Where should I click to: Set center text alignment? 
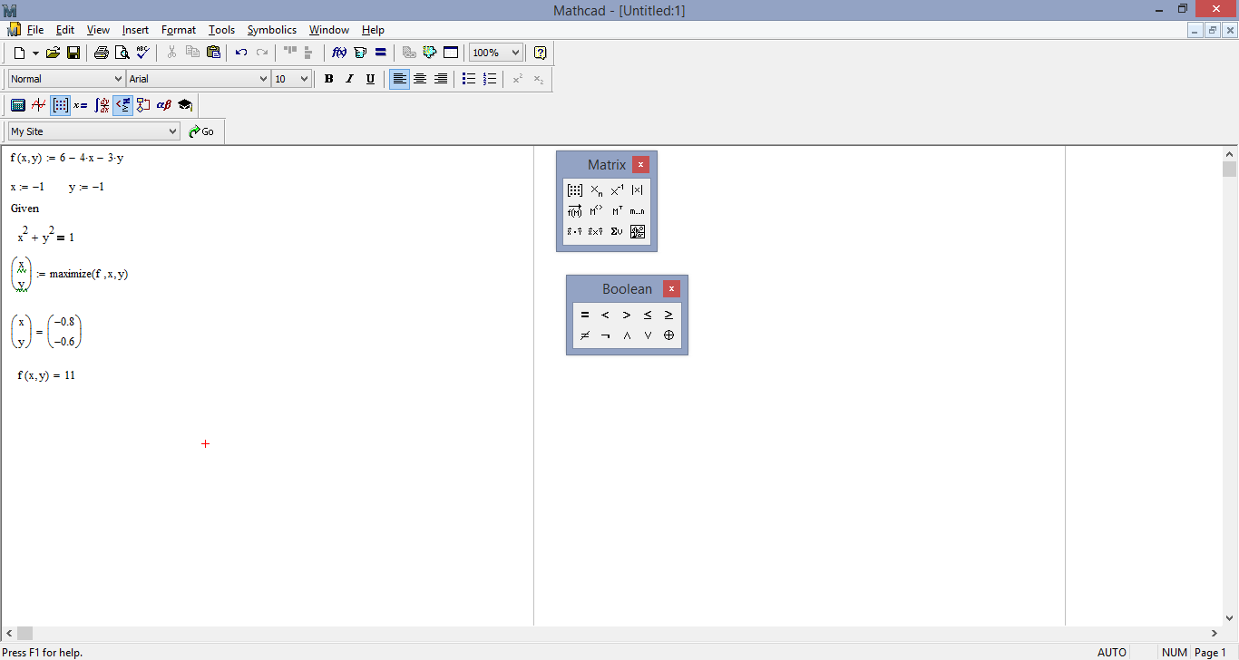(x=420, y=79)
